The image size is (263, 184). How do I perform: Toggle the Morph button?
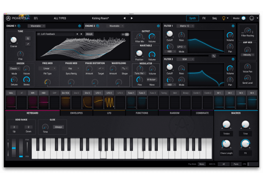coord(89,34)
